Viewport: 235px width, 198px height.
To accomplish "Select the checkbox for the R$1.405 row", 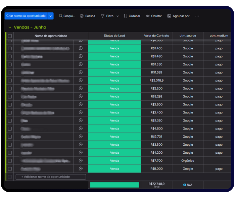I will [x=10, y=48].
